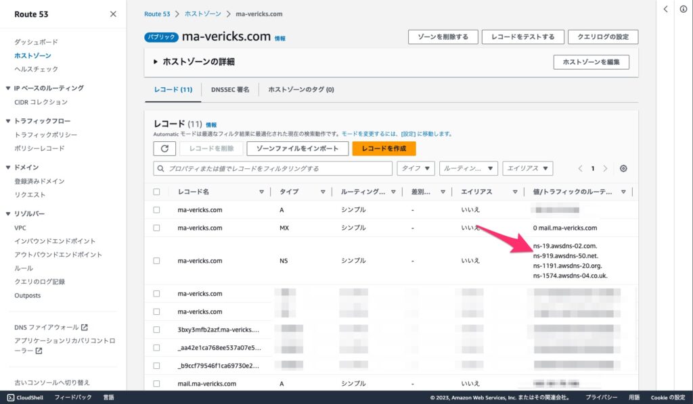Collapse IP ベースのルーティング sidebar section
The width and height of the screenshot is (693, 404).
8,89
